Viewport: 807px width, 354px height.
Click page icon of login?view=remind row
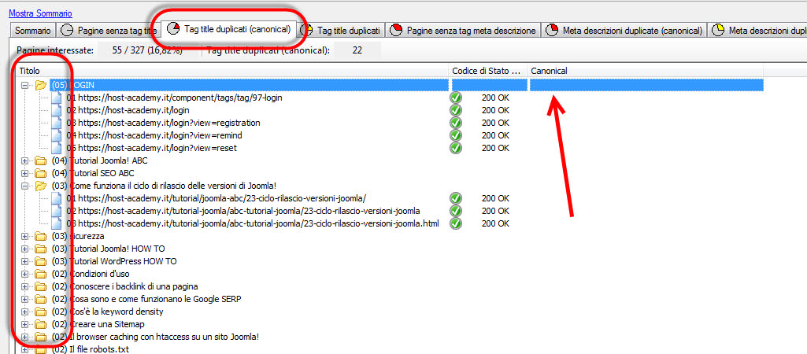[57, 135]
